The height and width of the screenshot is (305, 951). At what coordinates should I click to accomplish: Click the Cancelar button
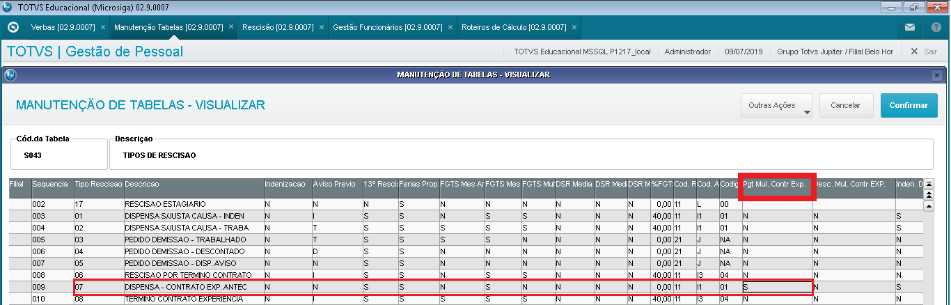click(x=846, y=105)
